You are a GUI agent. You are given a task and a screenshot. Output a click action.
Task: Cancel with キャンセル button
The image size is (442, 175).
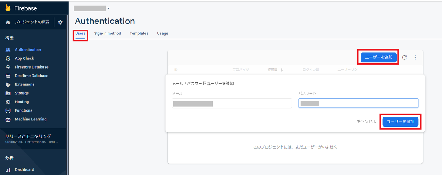pos(366,121)
